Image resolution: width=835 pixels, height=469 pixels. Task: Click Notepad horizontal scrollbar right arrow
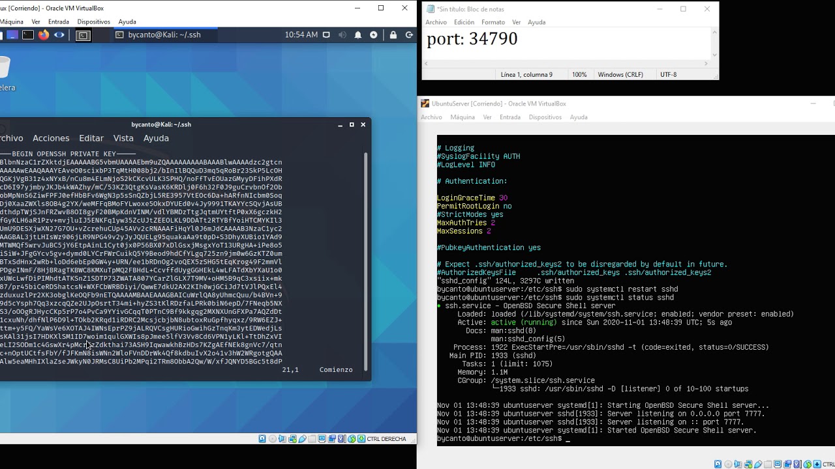(706, 63)
